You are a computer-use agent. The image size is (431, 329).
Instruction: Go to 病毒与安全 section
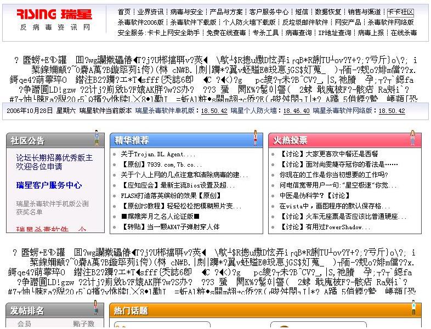coord(186,12)
